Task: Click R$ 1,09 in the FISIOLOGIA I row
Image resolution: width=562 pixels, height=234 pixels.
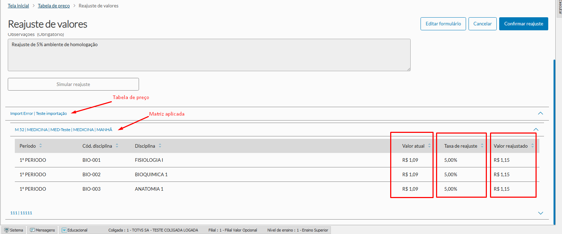Action: point(410,160)
